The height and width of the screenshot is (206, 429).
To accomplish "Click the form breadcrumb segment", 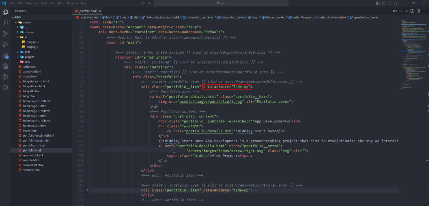I will point(253,17).
